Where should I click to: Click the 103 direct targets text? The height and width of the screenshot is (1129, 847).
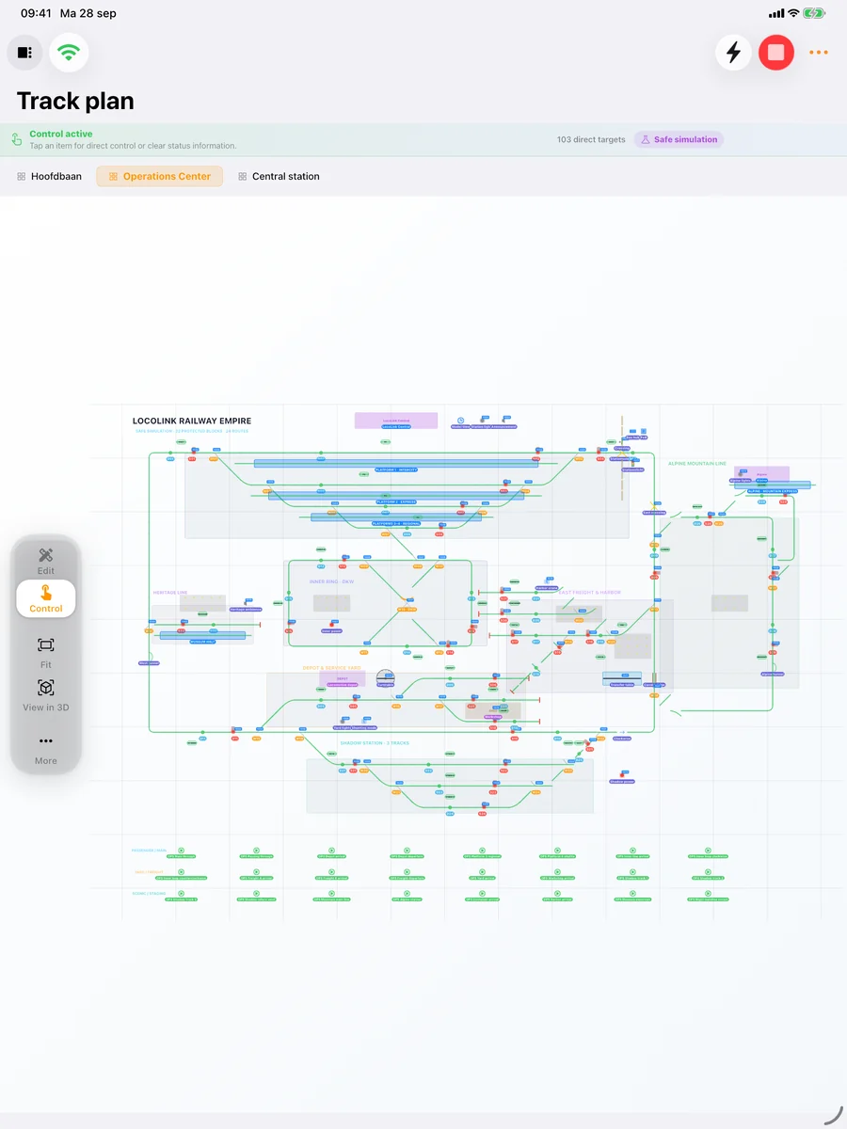(x=591, y=139)
